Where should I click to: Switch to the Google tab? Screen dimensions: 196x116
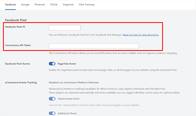coord(25,5)
